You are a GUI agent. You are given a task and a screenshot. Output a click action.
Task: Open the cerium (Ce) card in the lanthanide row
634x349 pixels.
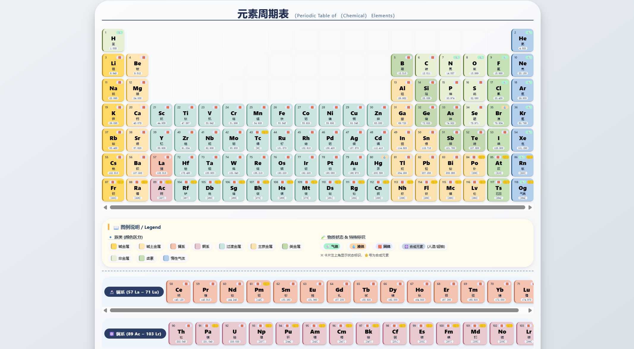point(179,292)
